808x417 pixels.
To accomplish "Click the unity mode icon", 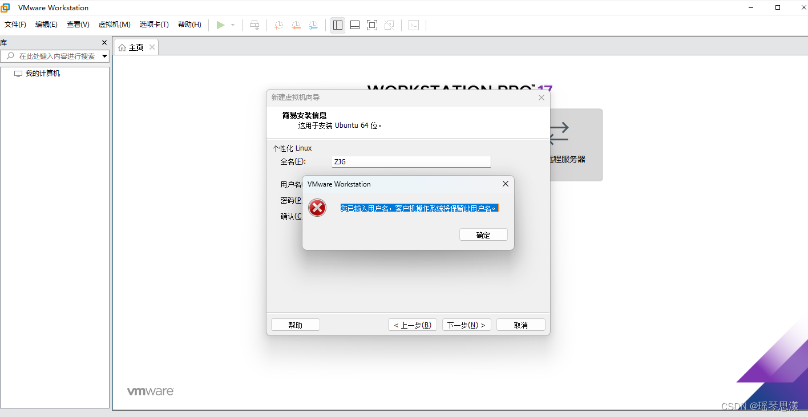I will pyautogui.click(x=389, y=25).
